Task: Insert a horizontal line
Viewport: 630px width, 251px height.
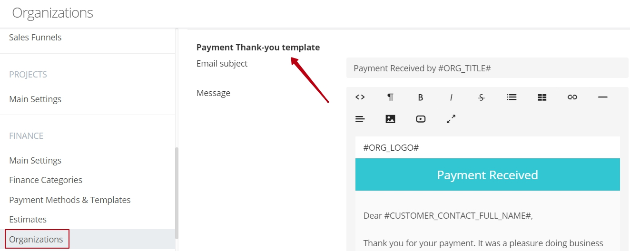Action: pyautogui.click(x=602, y=97)
